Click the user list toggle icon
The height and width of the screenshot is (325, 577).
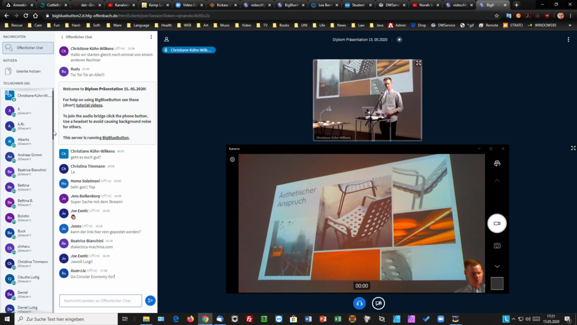click(166, 39)
